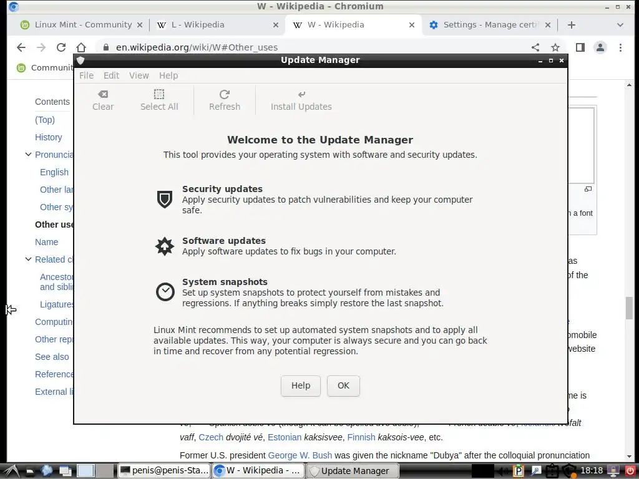Open the Chromium three-dot menu
The image size is (639, 479).
click(620, 47)
